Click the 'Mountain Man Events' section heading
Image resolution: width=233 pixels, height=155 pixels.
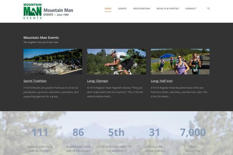41,38
